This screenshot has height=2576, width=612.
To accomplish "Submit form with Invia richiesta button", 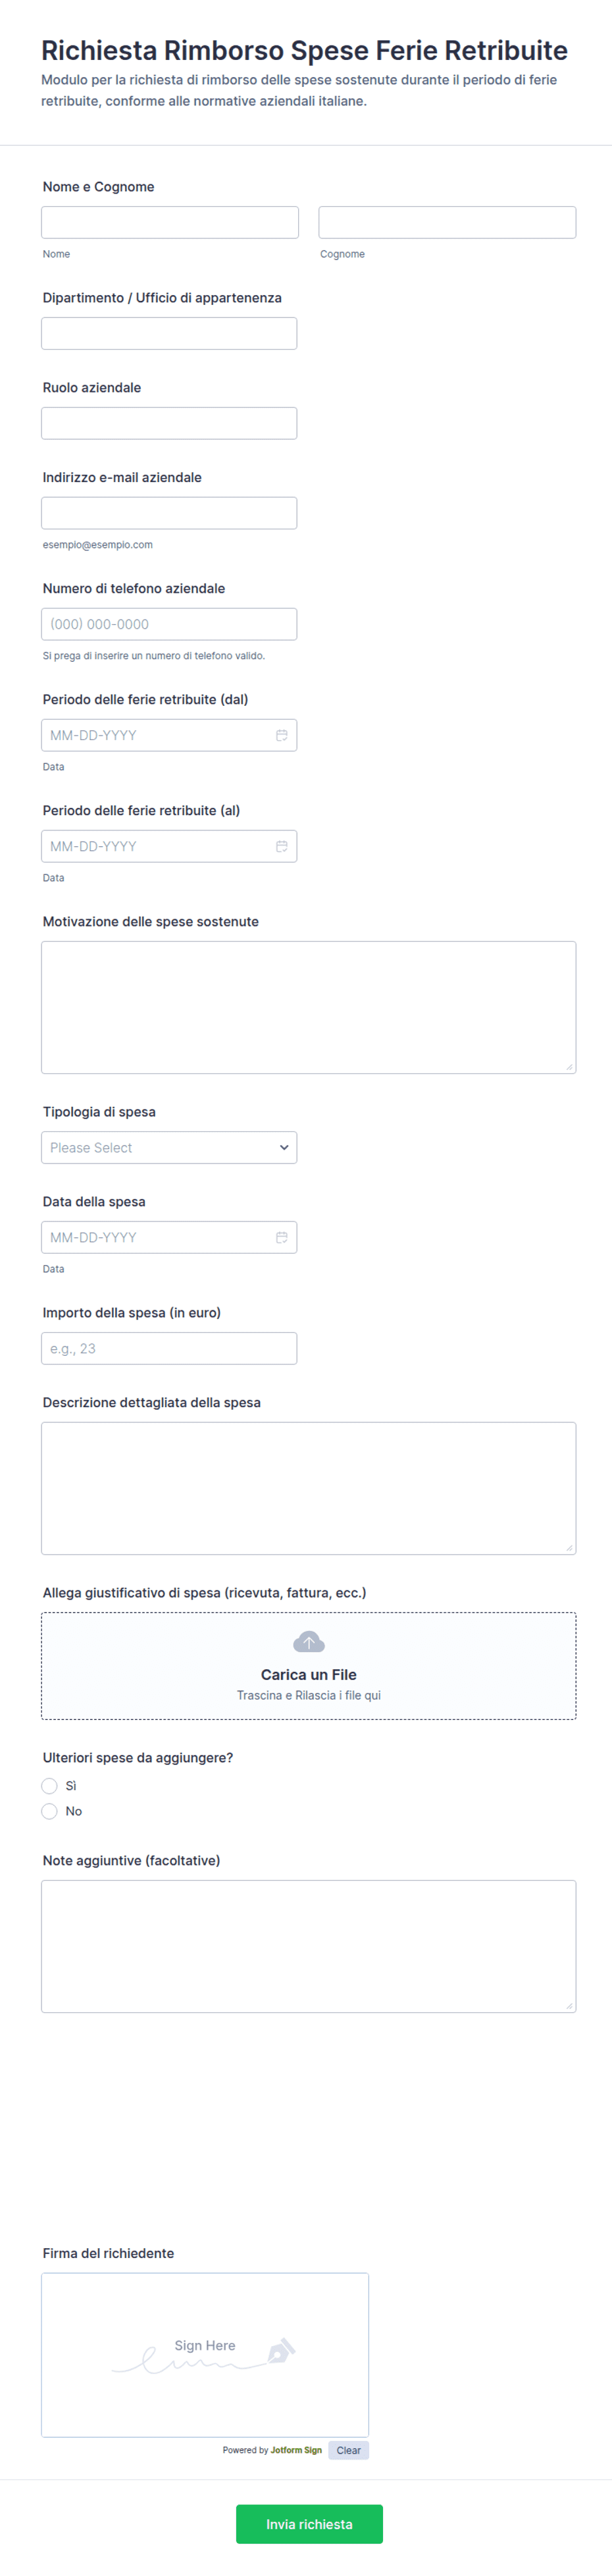I will (309, 2524).
